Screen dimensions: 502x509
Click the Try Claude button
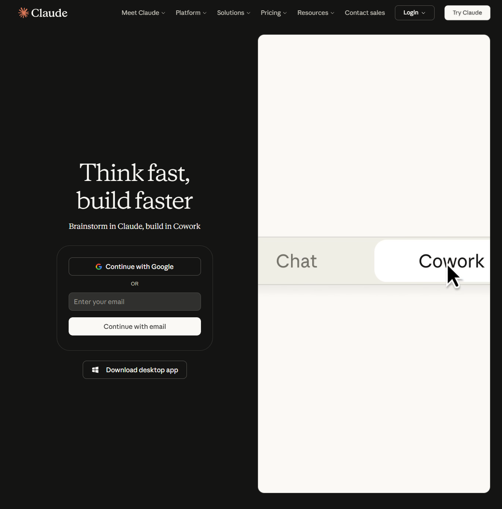coord(467,13)
